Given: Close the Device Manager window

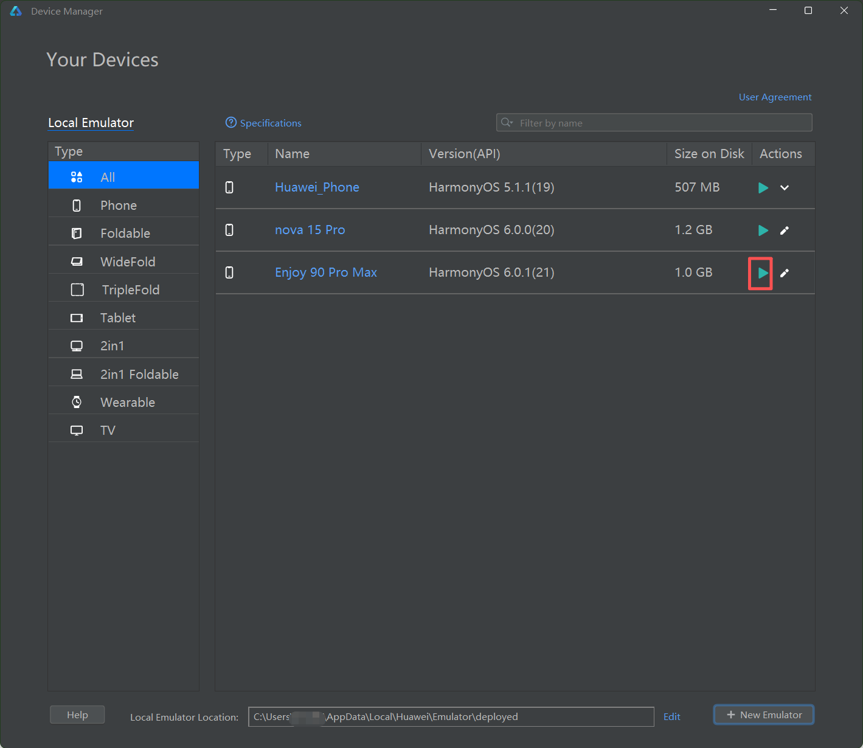Looking at the screenshot, I should (844, 10).
